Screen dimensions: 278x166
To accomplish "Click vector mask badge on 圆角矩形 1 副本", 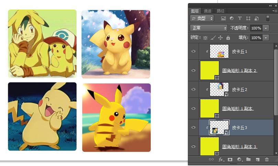I will click(x=217, y=116).
